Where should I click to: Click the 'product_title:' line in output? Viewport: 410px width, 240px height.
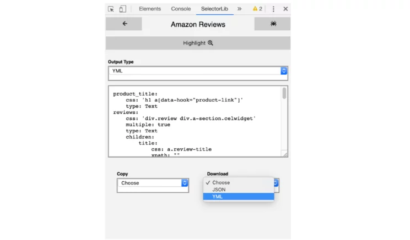tap(135, 94)
